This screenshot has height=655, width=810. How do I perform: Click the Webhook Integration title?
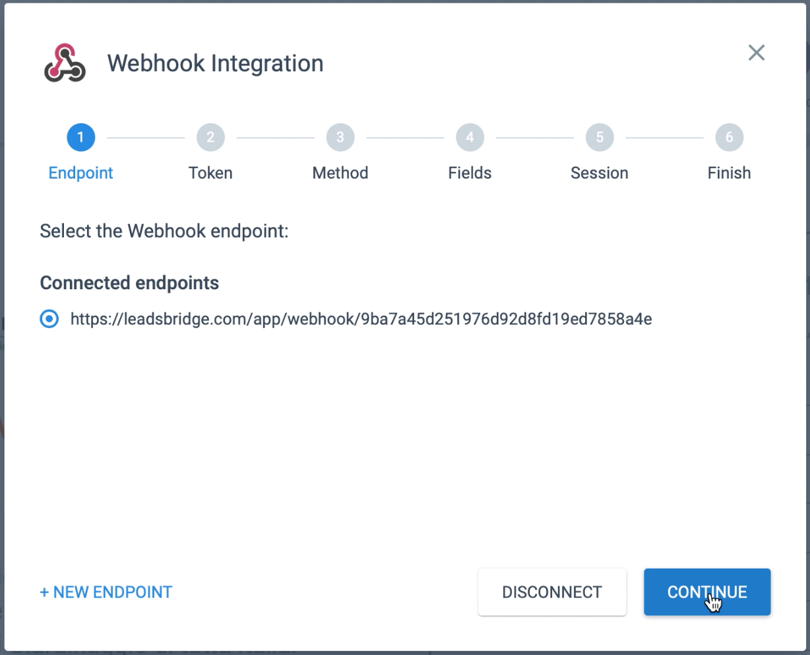click(x=216, y=63)
